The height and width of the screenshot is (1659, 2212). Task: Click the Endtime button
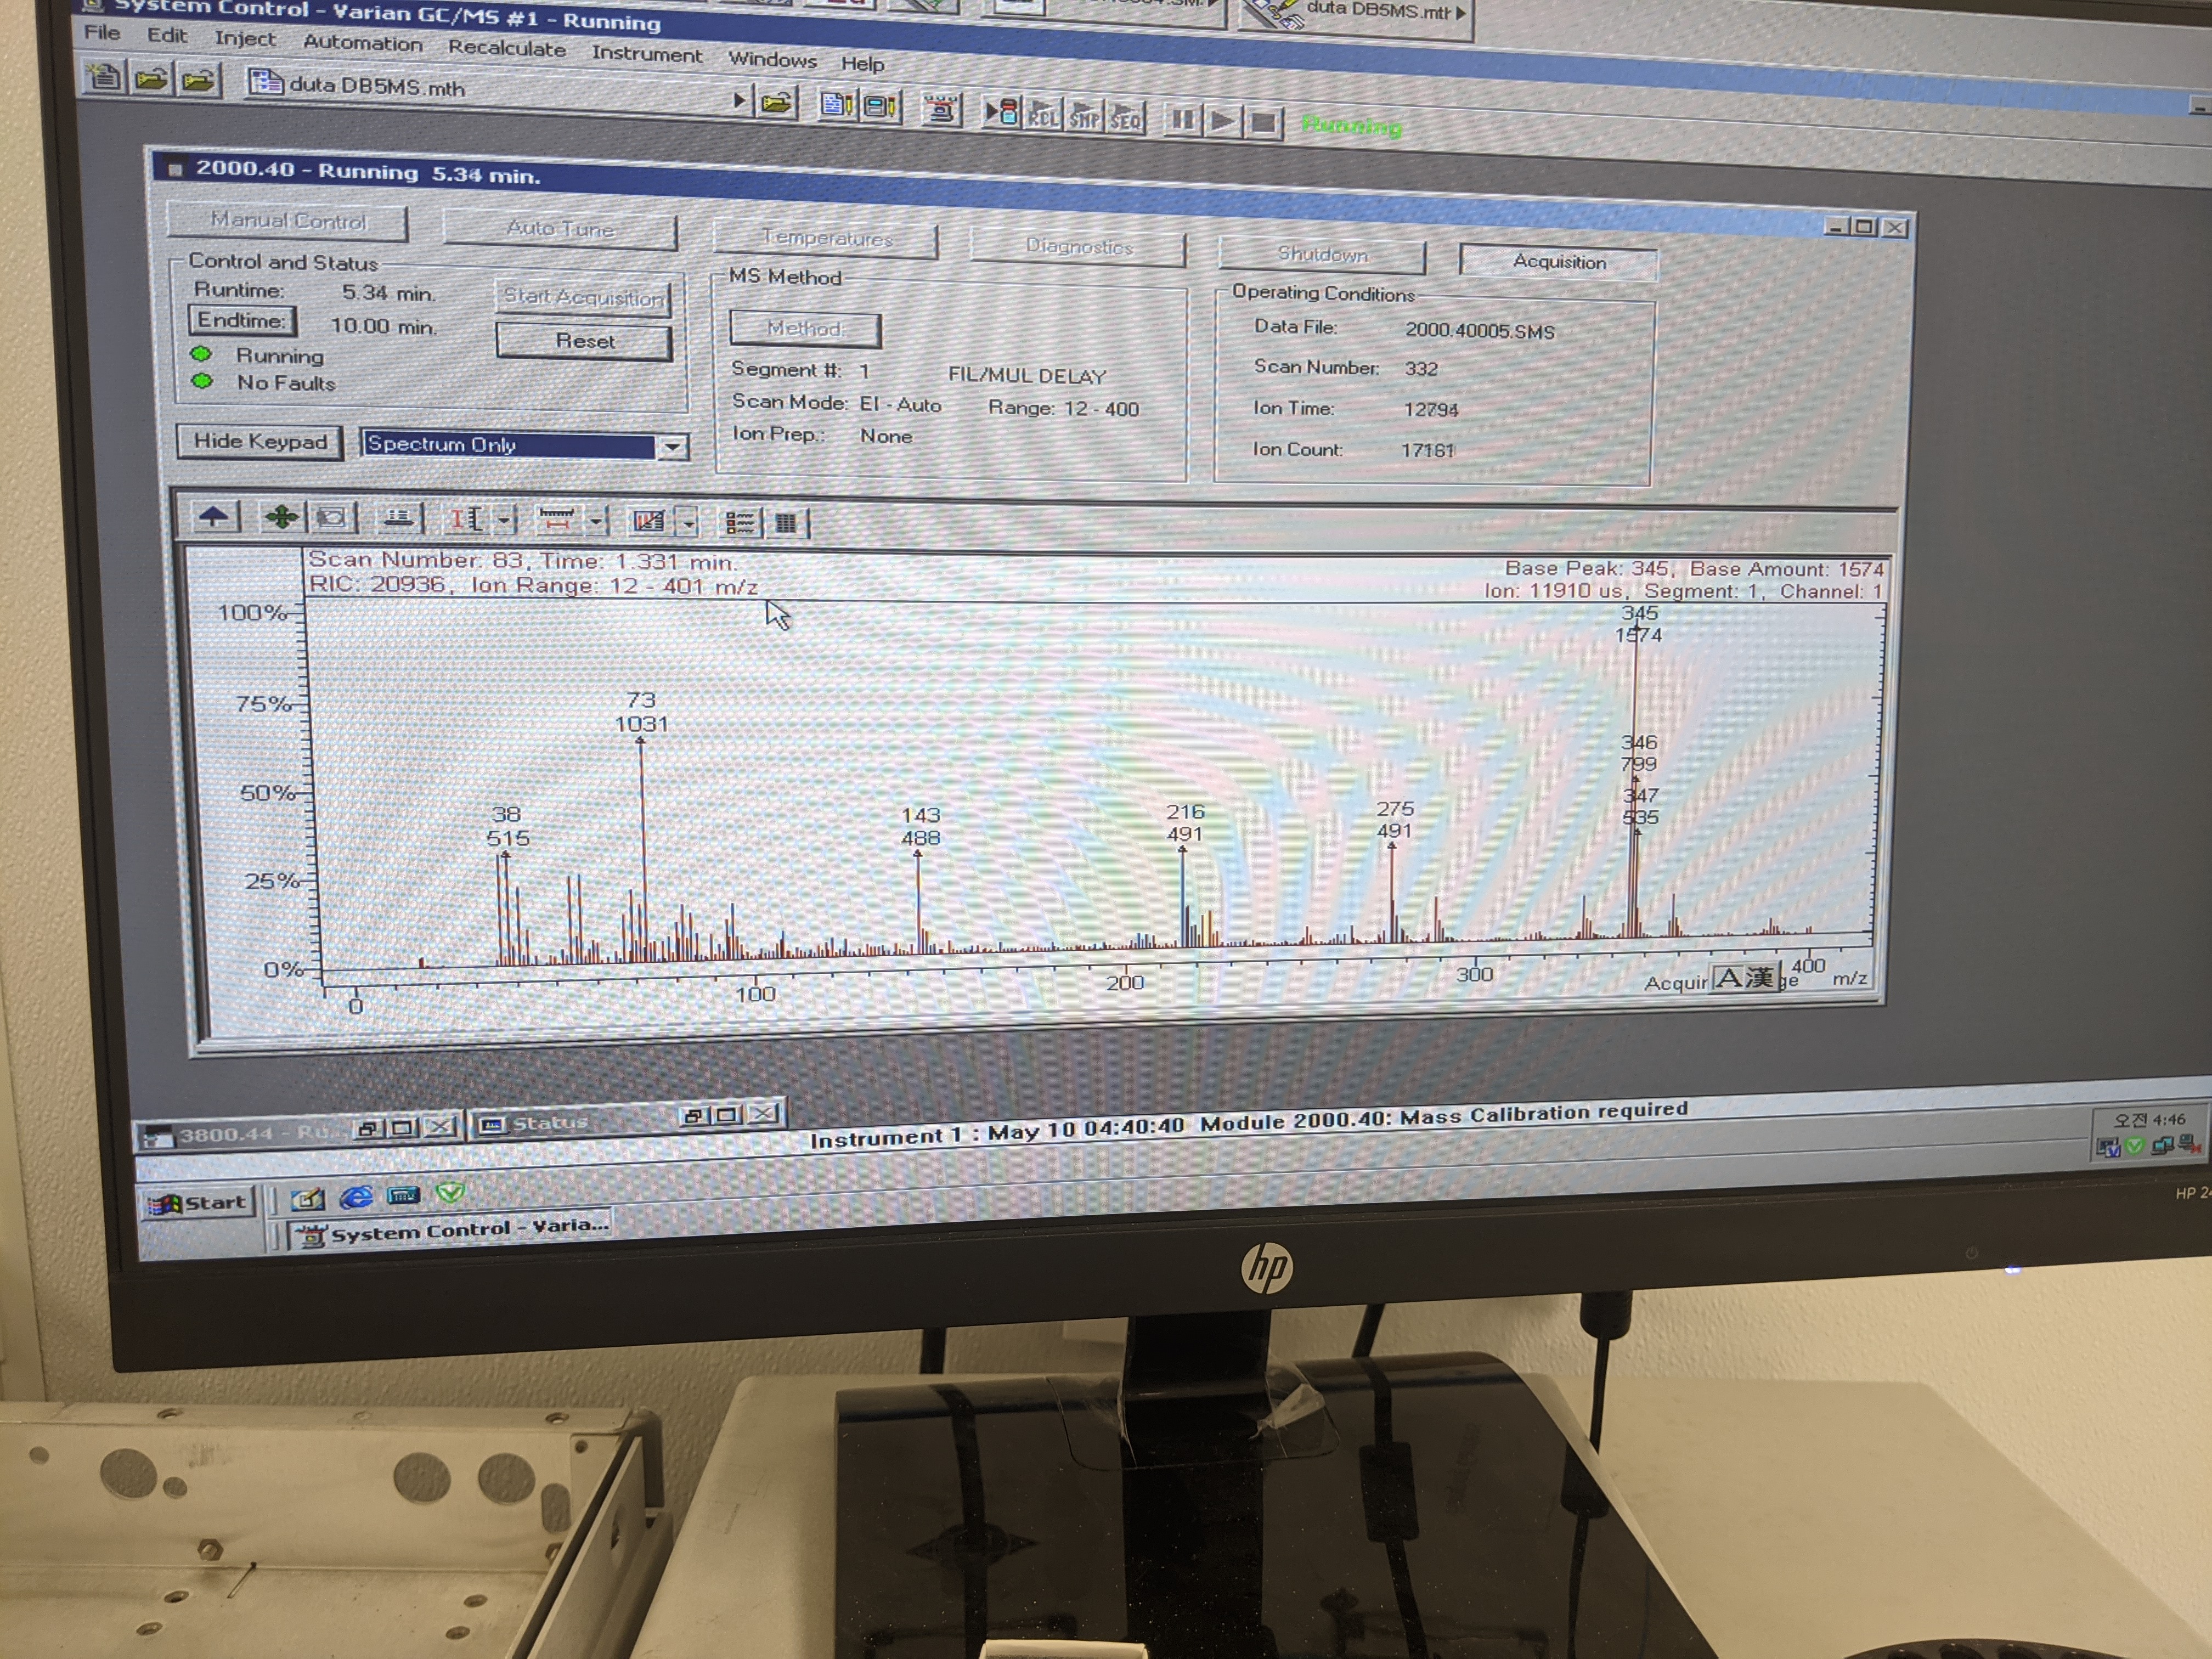(241, 320)
